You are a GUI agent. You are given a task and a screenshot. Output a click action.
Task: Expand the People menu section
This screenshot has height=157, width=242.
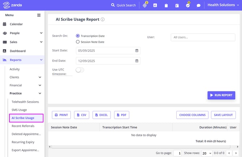tap(22, 33)
